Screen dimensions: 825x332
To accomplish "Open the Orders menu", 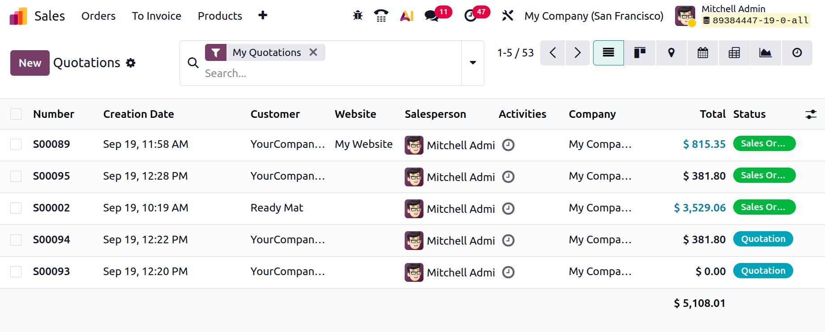I will pos(98,16).
